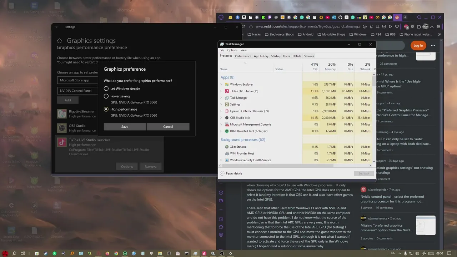This screenshot has width=457, height=257.
Task: Click the snapshot capture icon in address bar
Action: (378, 26)
